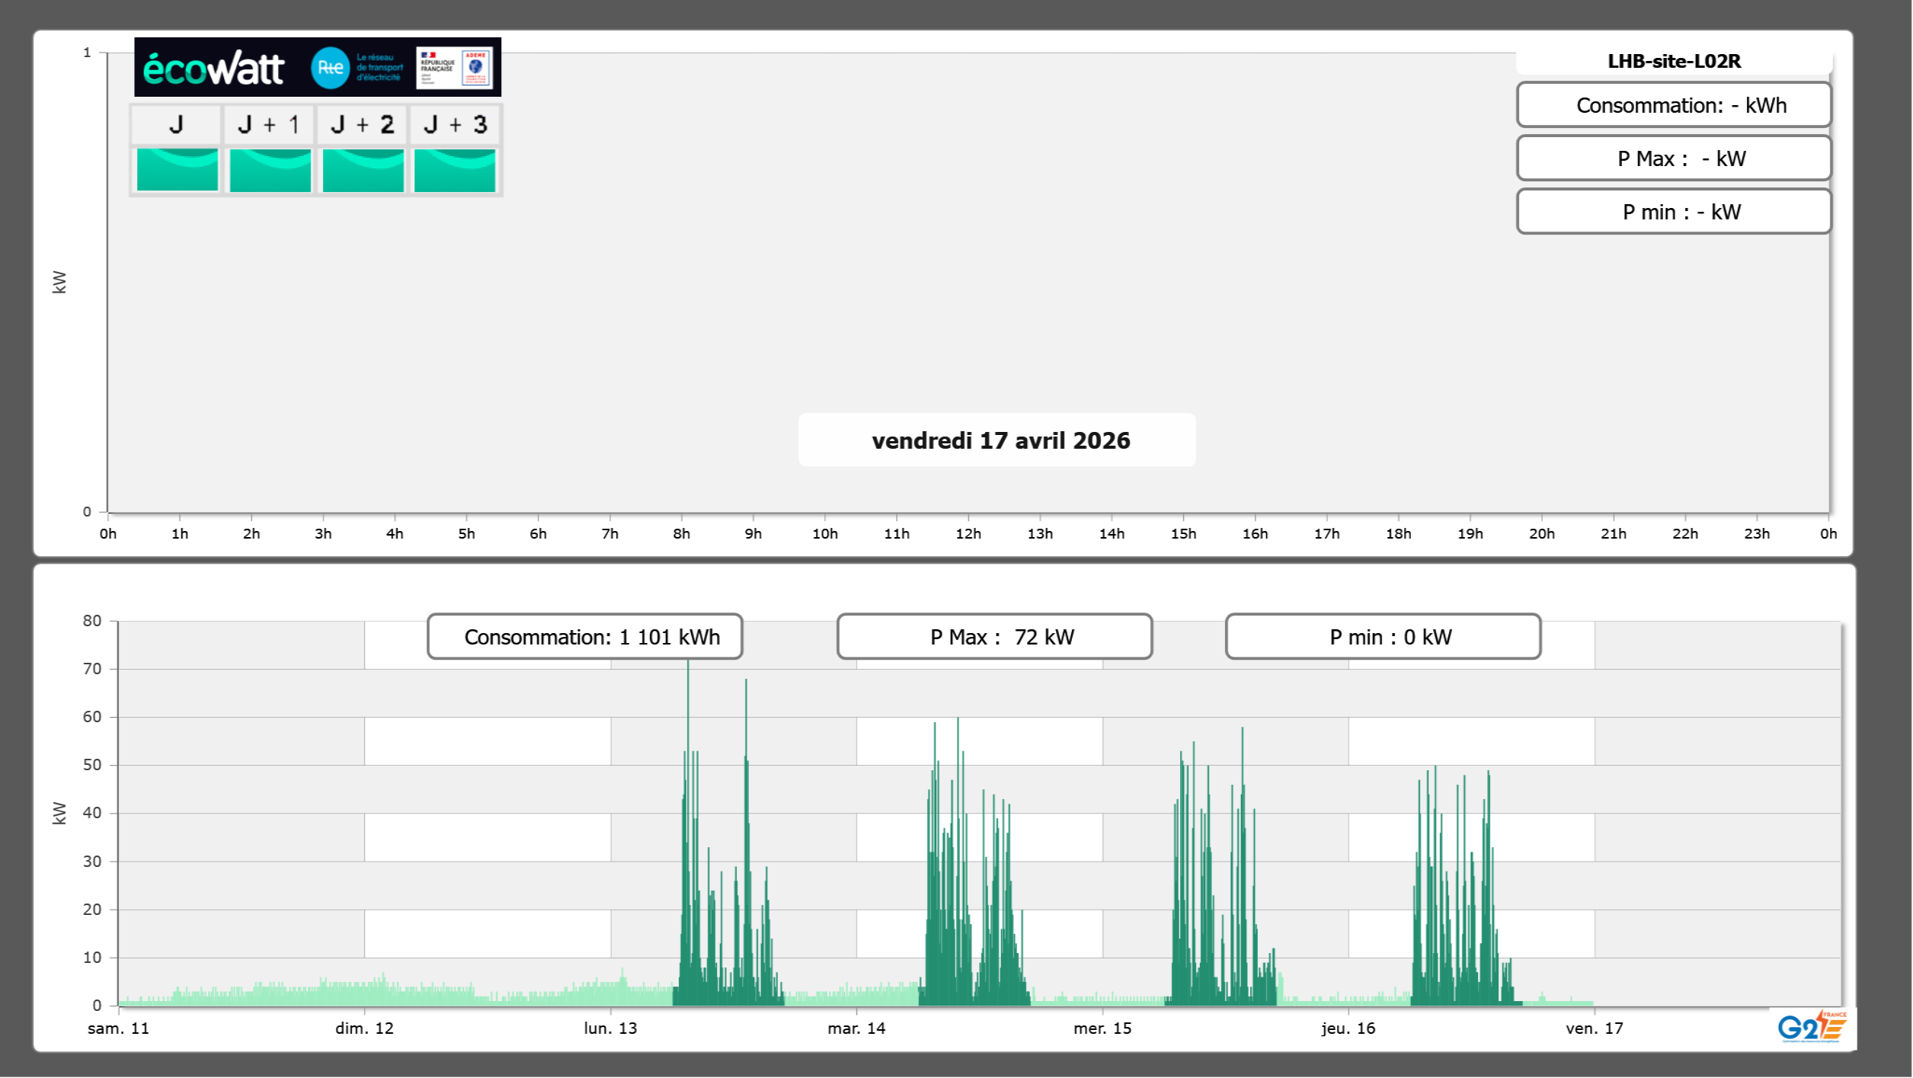Click the green signal icon under J + 1
Image resolution: width=1913 pixels, height=1078 pixels.
(270, 170)
